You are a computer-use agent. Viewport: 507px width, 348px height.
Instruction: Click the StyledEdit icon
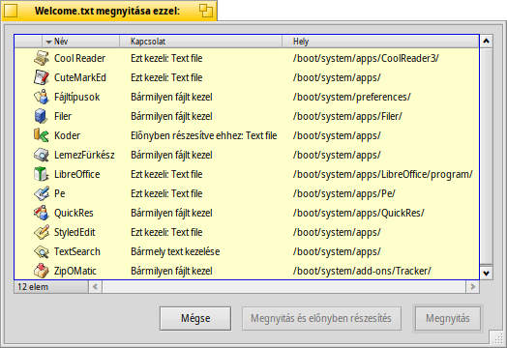click(42, 232)
